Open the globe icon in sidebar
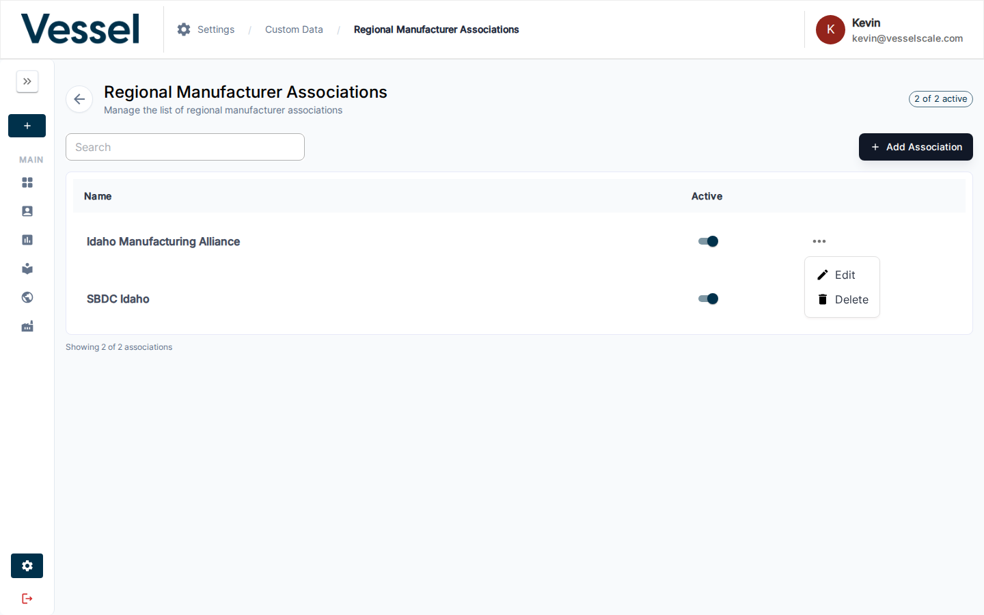Screen dimensions: 984x615 (x=27, y=297)
